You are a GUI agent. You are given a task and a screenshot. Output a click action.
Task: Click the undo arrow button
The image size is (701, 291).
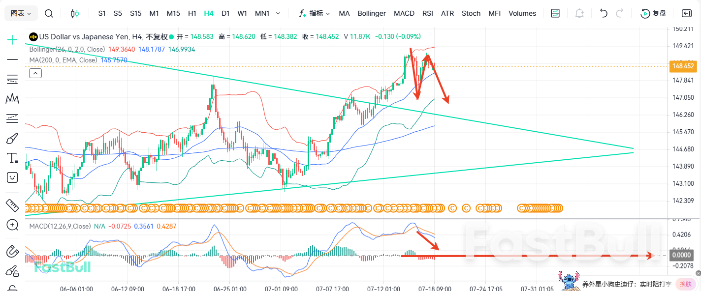(603, 13)
